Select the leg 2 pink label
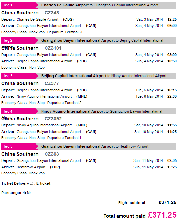 tap(19, 40)
